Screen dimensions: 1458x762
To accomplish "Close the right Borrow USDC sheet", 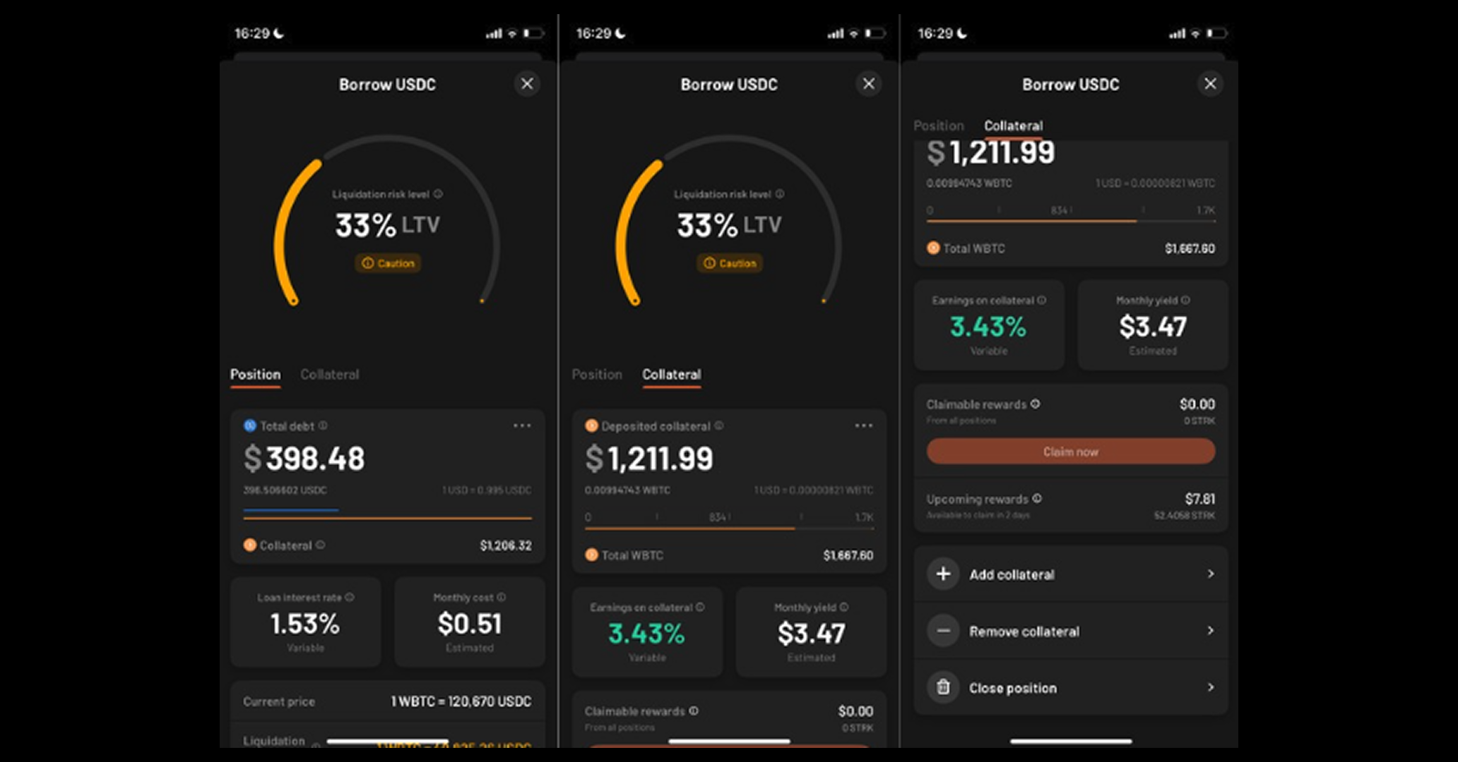I will coord(1210,84).
